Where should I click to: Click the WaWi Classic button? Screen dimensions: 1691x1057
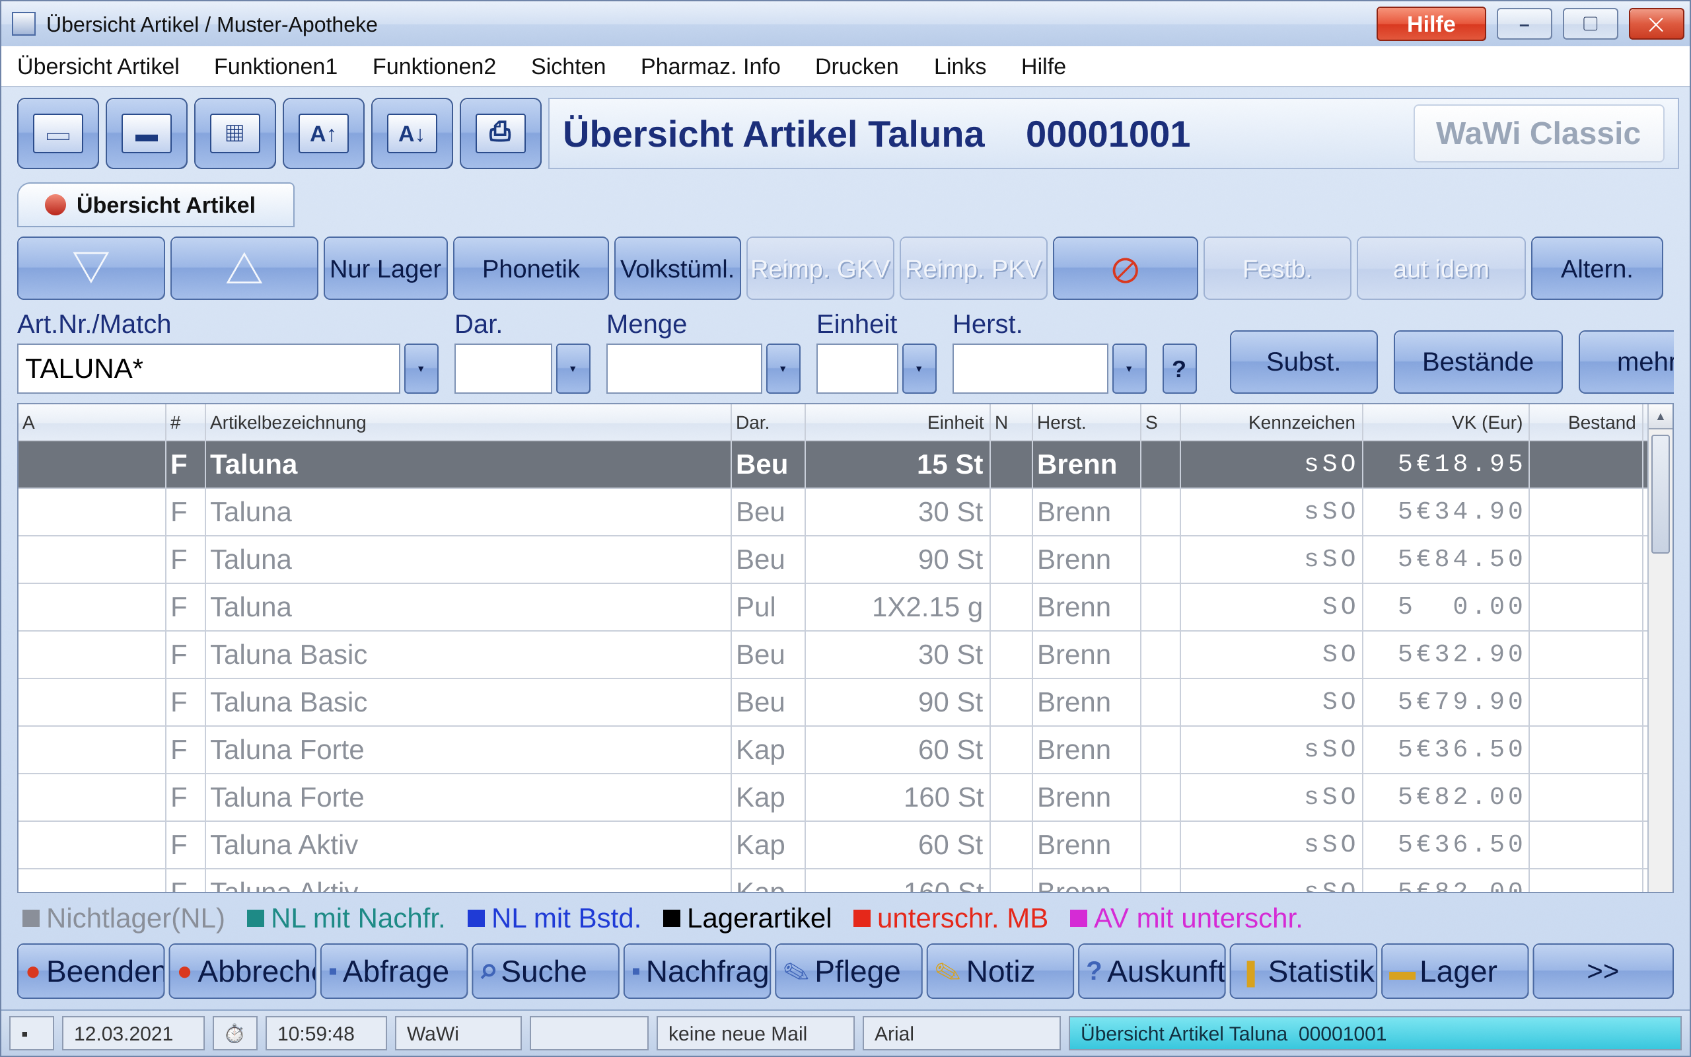pyautogui.click(x=1538, y=133)
